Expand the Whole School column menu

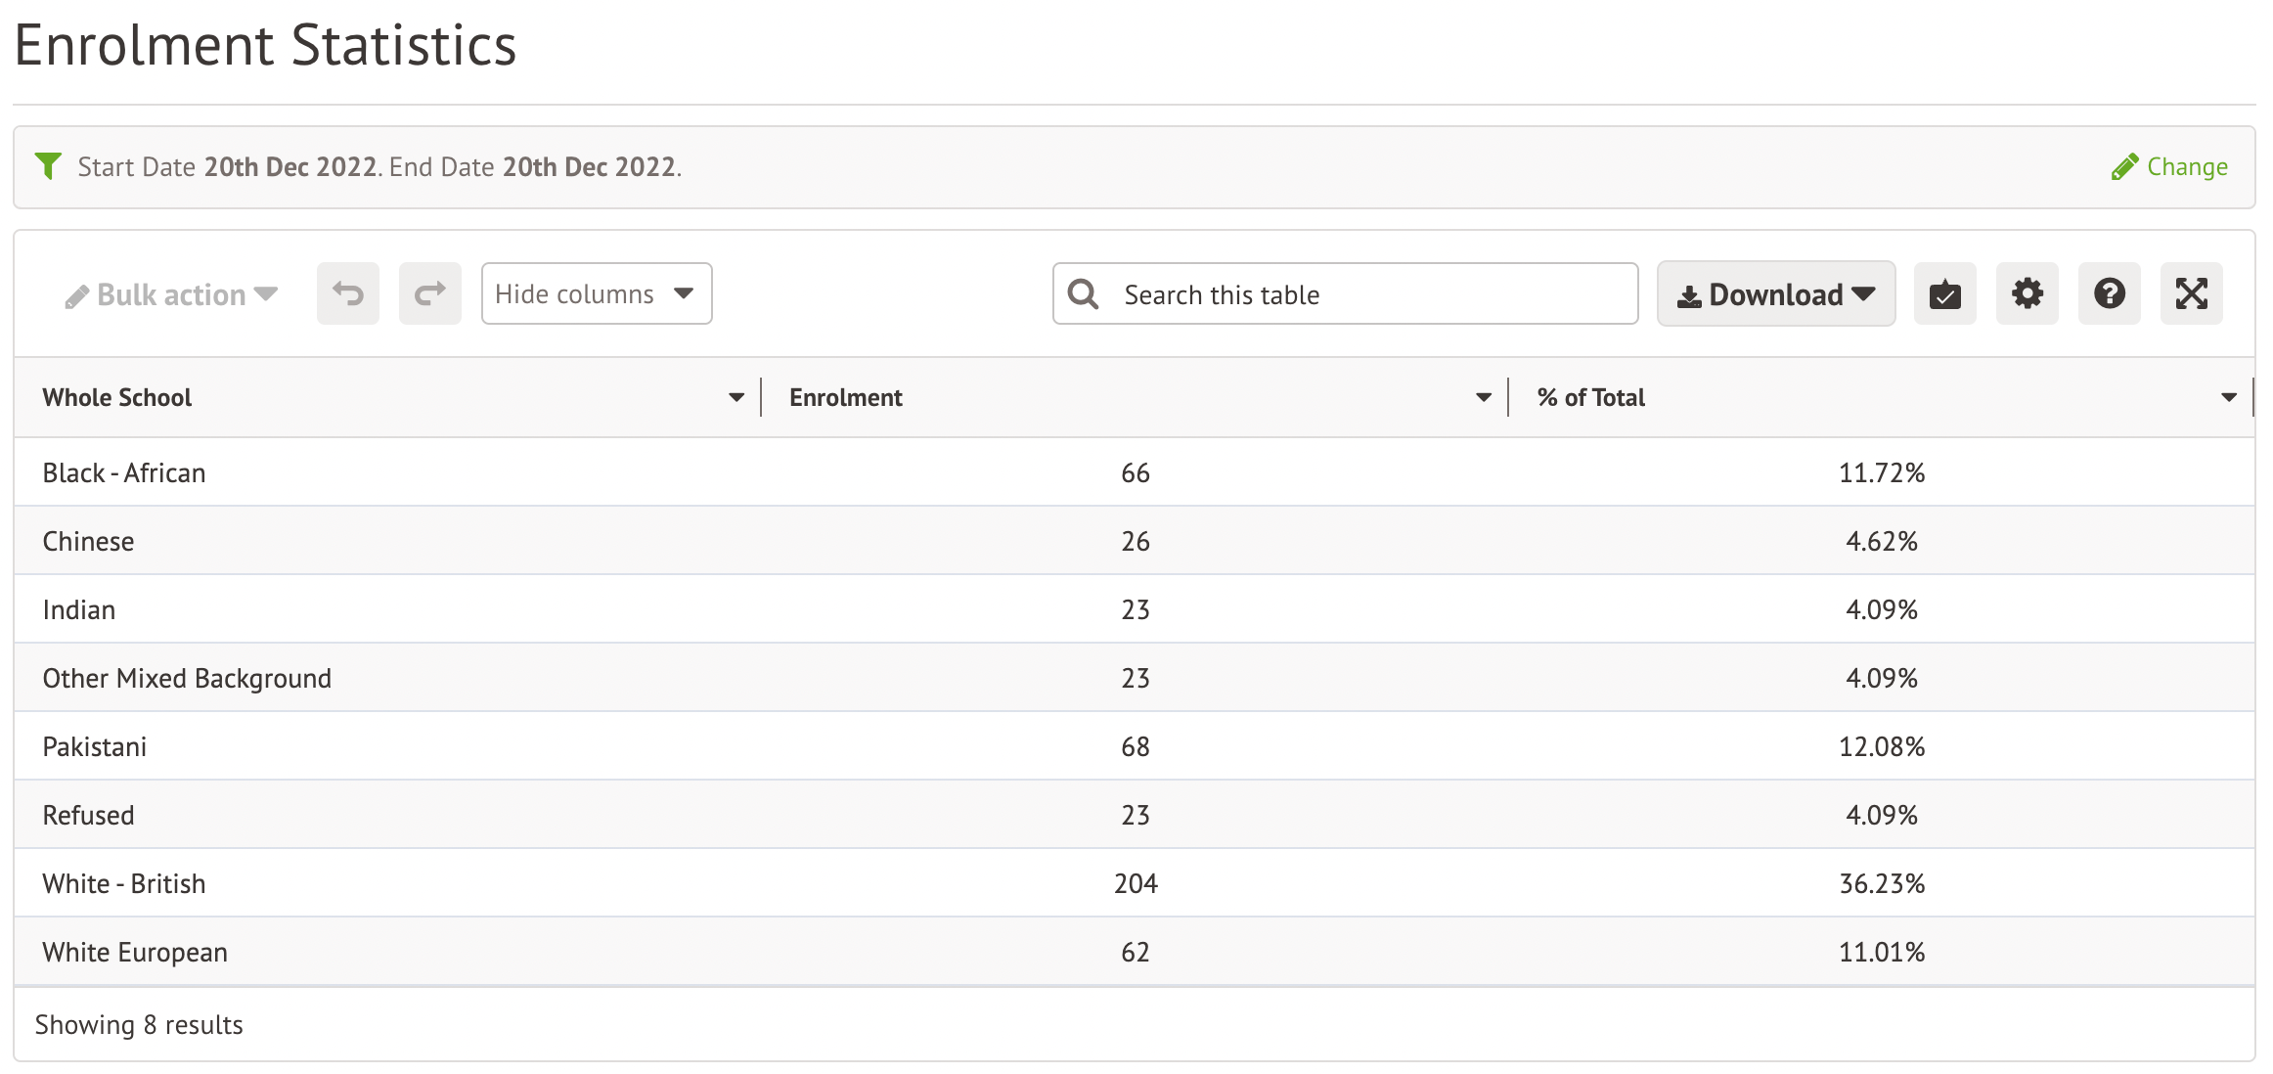pyautogui.click(x=736, y=397)
